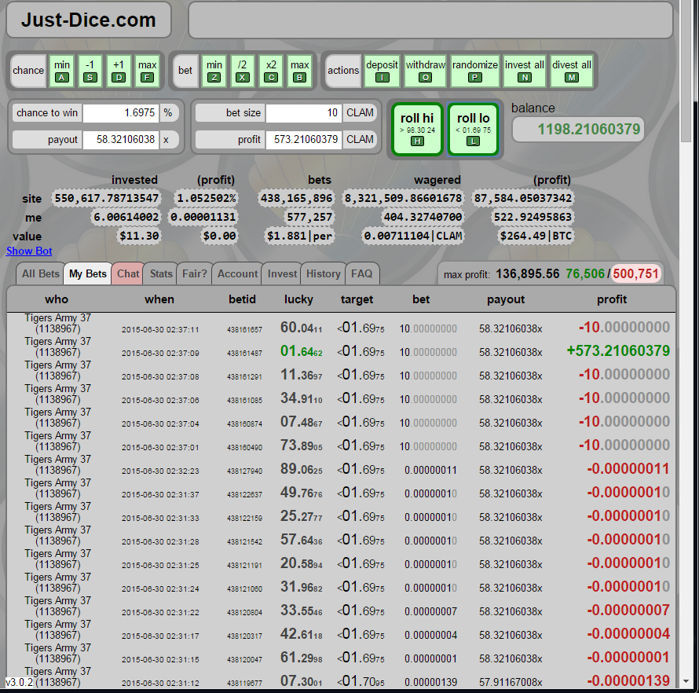Roll lo below 01.69 75
Image resolution: width=699 pixels, height=693 pixels.
(473, 130)
